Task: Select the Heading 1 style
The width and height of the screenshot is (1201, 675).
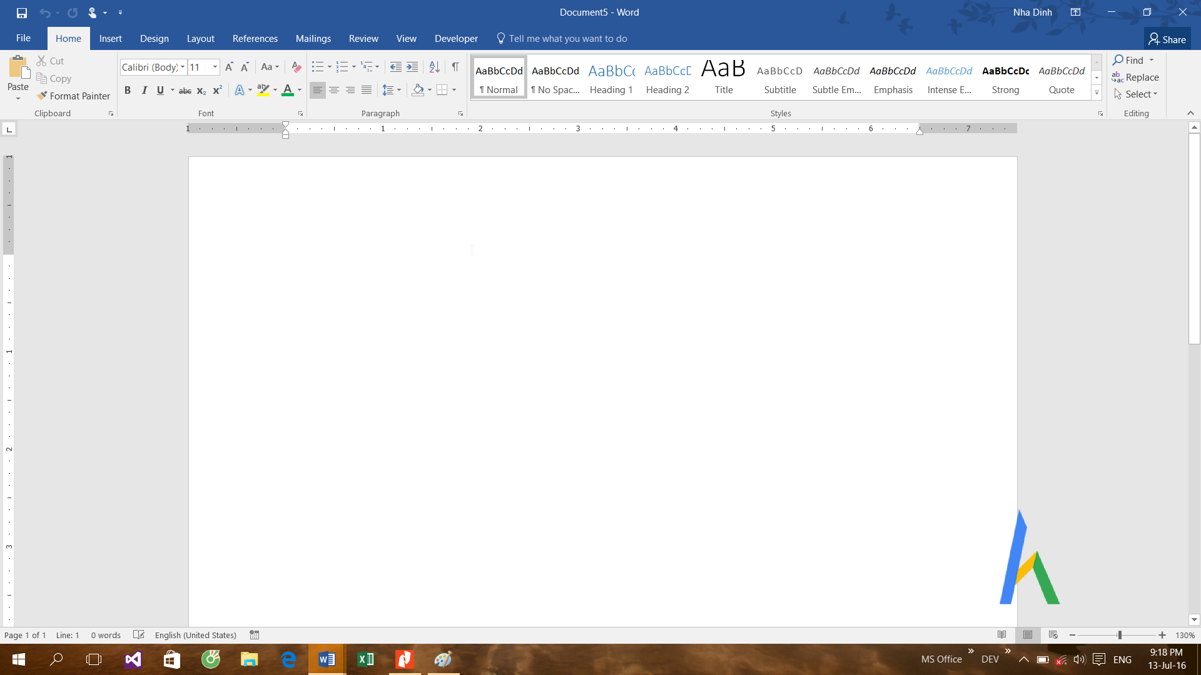Action: 611,78
